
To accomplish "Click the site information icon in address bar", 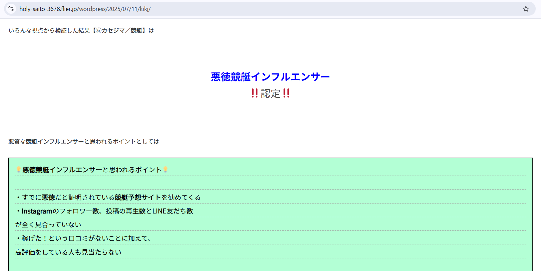I will pyautogui.click(x=11, y=9).
